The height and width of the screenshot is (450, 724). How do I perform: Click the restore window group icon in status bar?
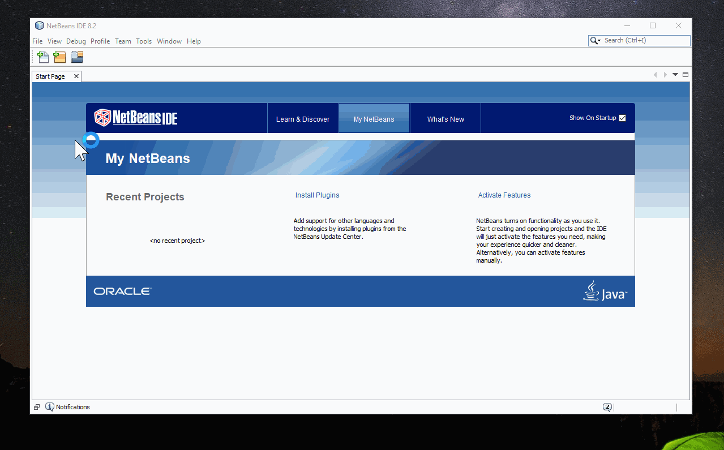37,407
